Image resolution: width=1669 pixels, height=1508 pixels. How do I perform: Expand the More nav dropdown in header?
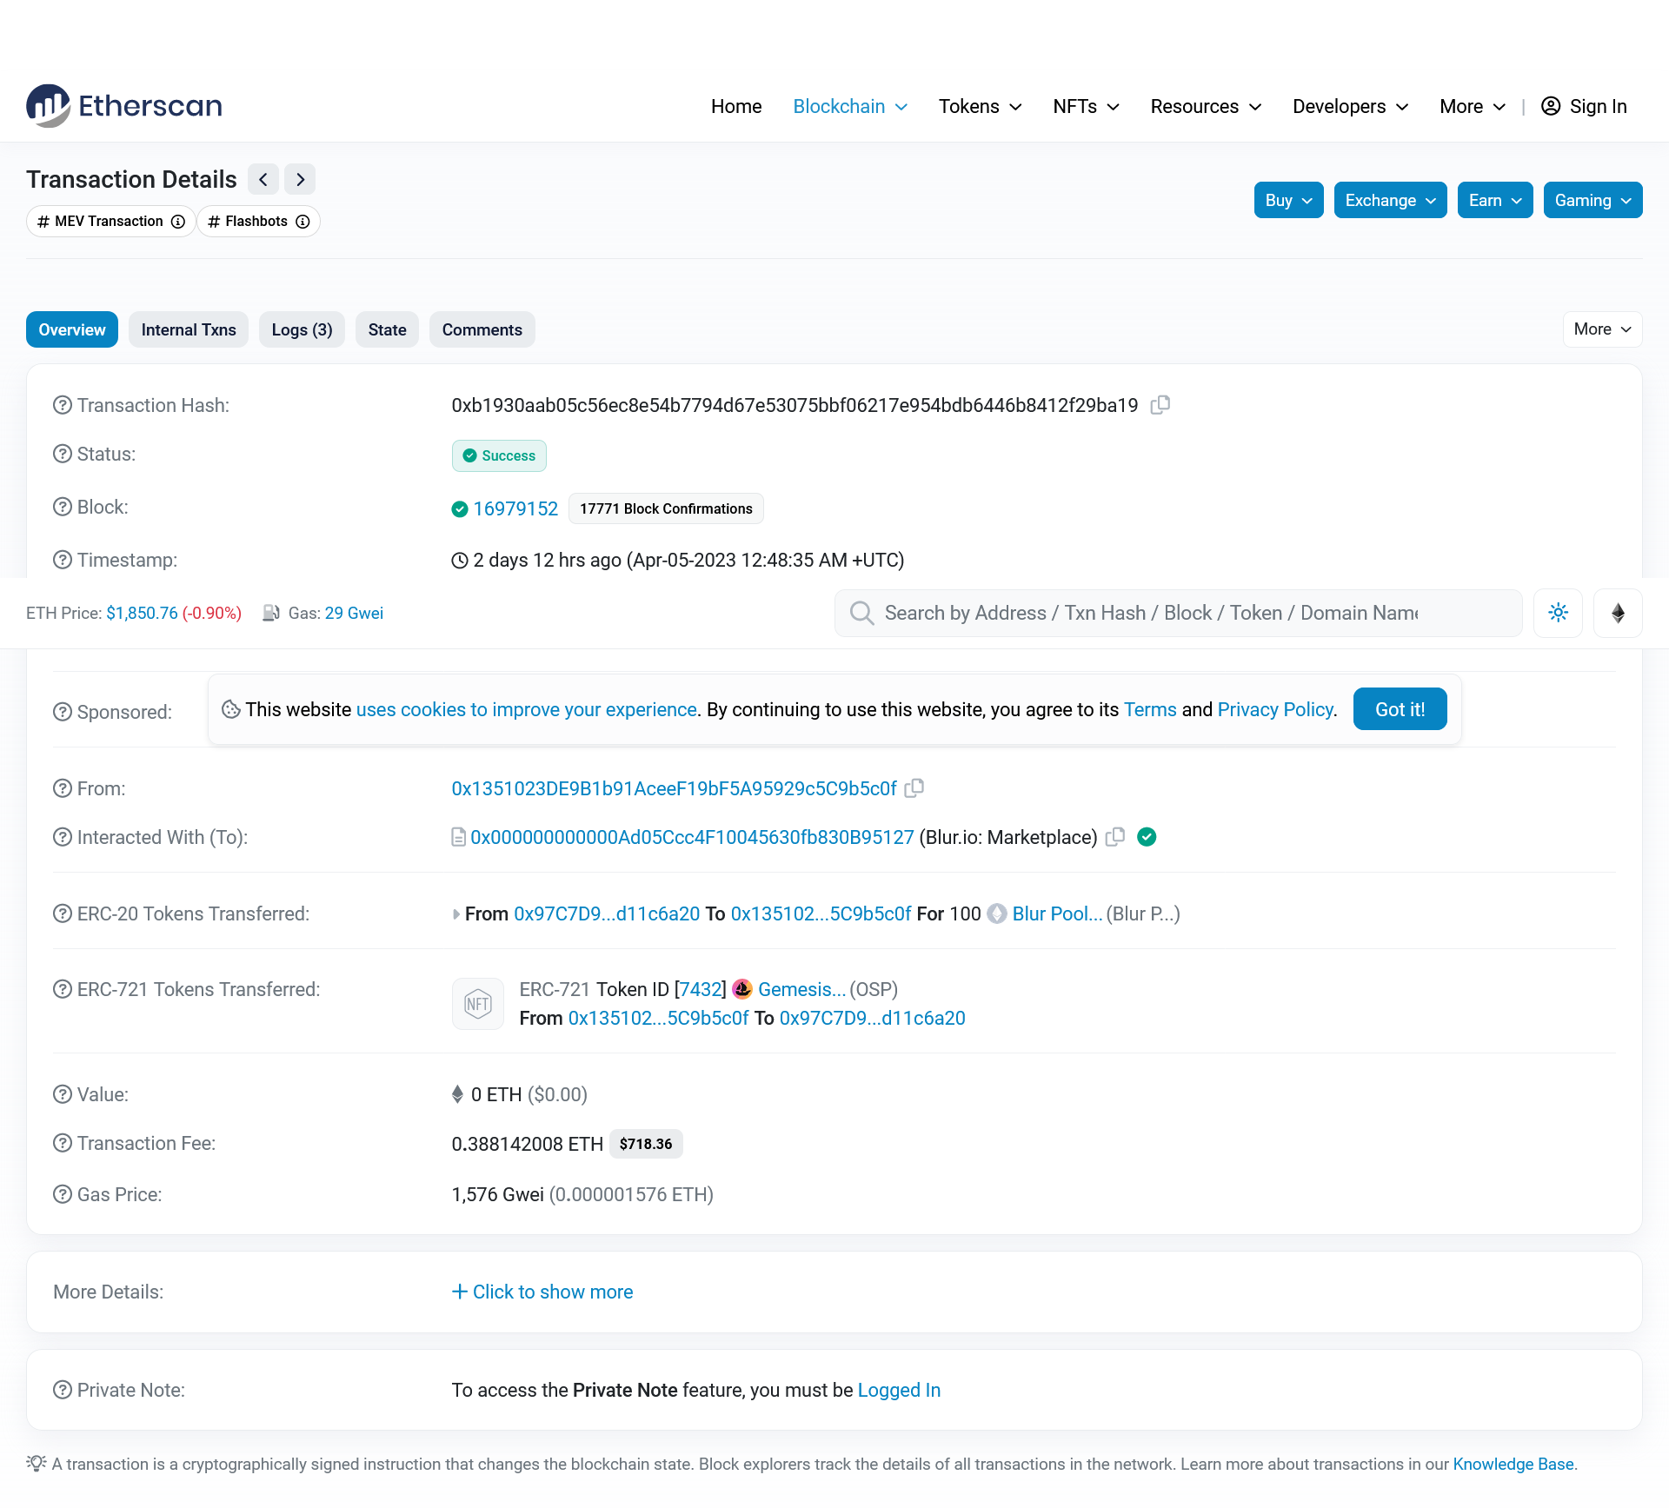click(x=1473, y=106)
